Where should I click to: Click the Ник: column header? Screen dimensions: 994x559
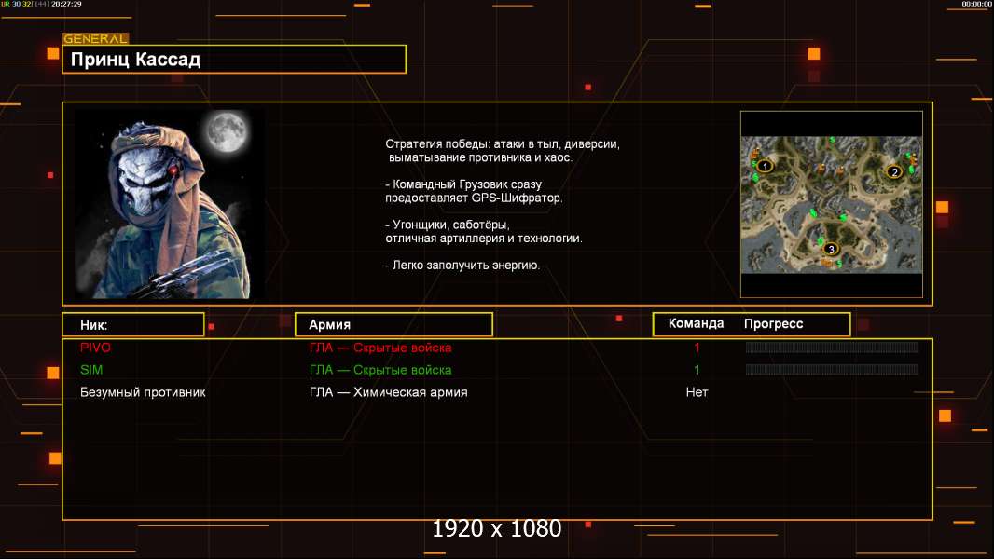point(133,325)
